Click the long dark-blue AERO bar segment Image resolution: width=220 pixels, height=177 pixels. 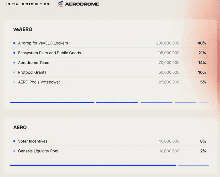93,165
